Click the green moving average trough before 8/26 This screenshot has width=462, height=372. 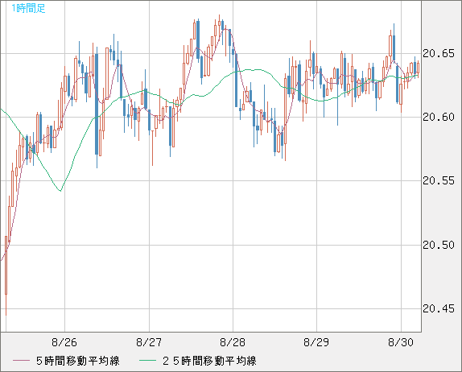click(x=60, y=191)
